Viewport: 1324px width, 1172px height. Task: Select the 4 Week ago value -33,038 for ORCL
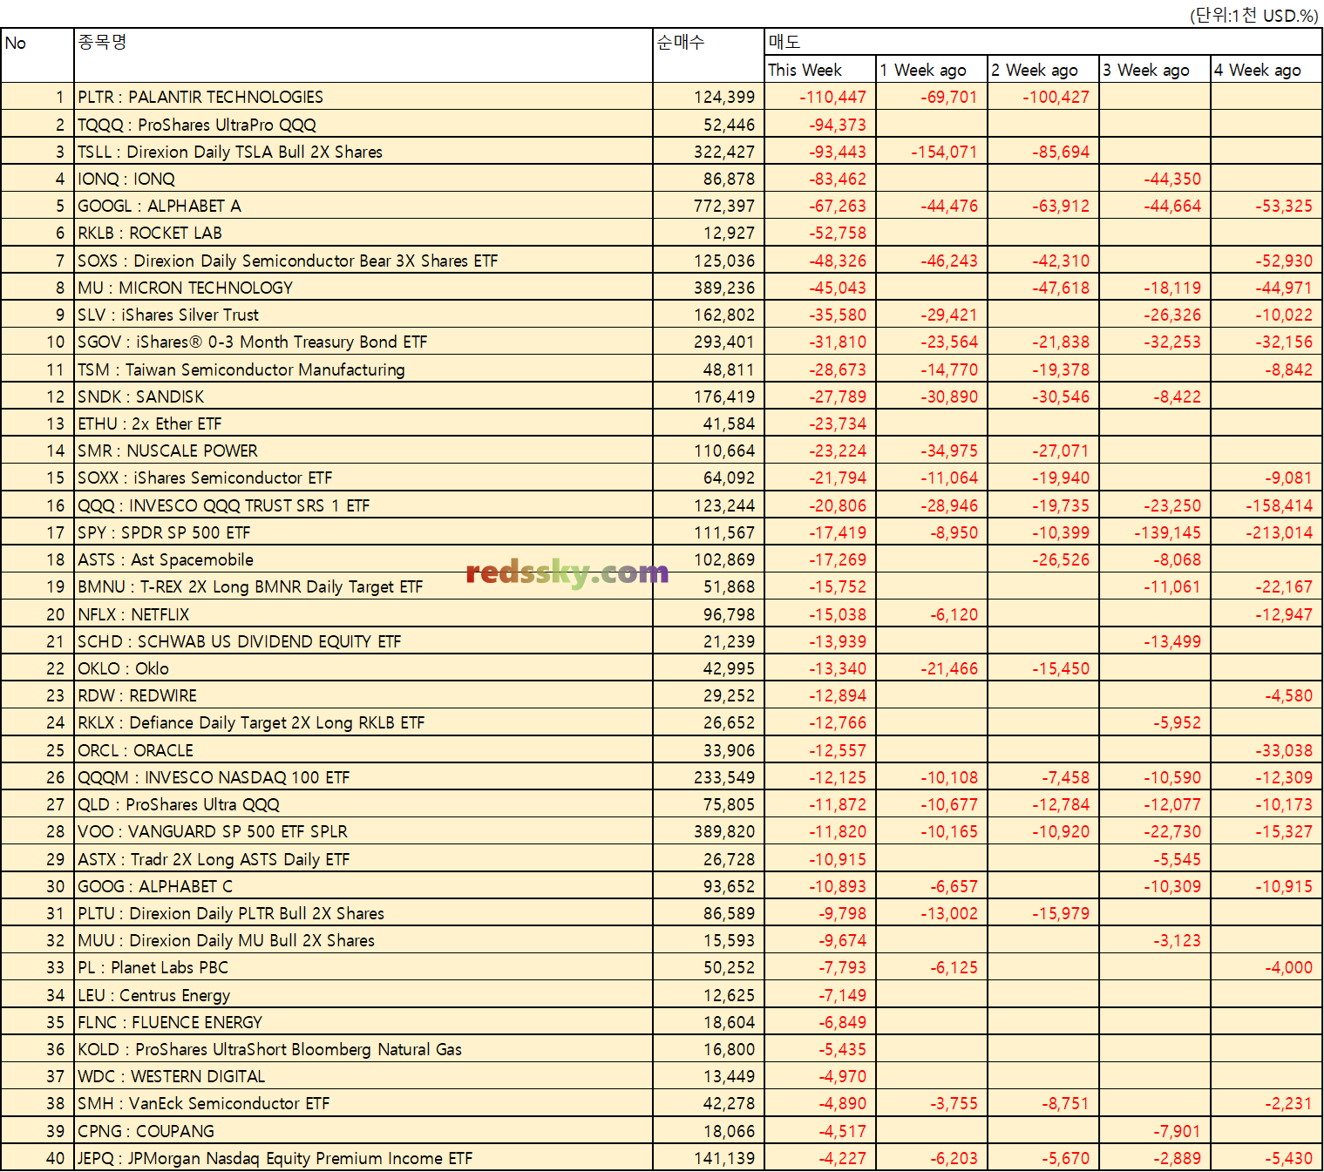pyautogui.click(x=1284, y=750)
